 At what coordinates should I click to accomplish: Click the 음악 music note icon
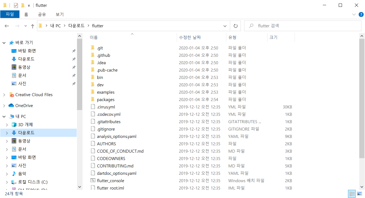click(x=14, y=174)
